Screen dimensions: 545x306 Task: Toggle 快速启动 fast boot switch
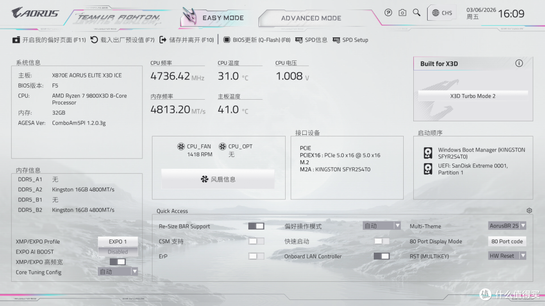(x=381, y=241)
